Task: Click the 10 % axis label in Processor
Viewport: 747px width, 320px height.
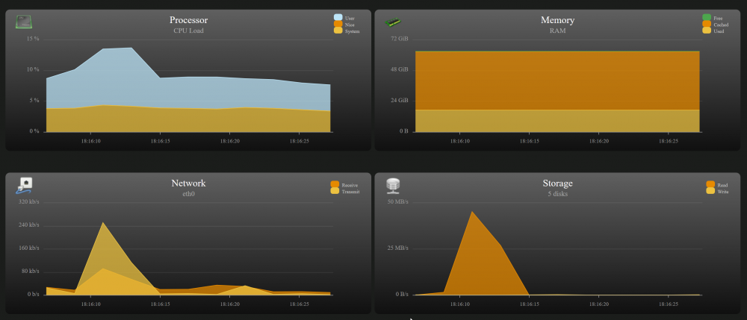Action: (x=33, y=69)
